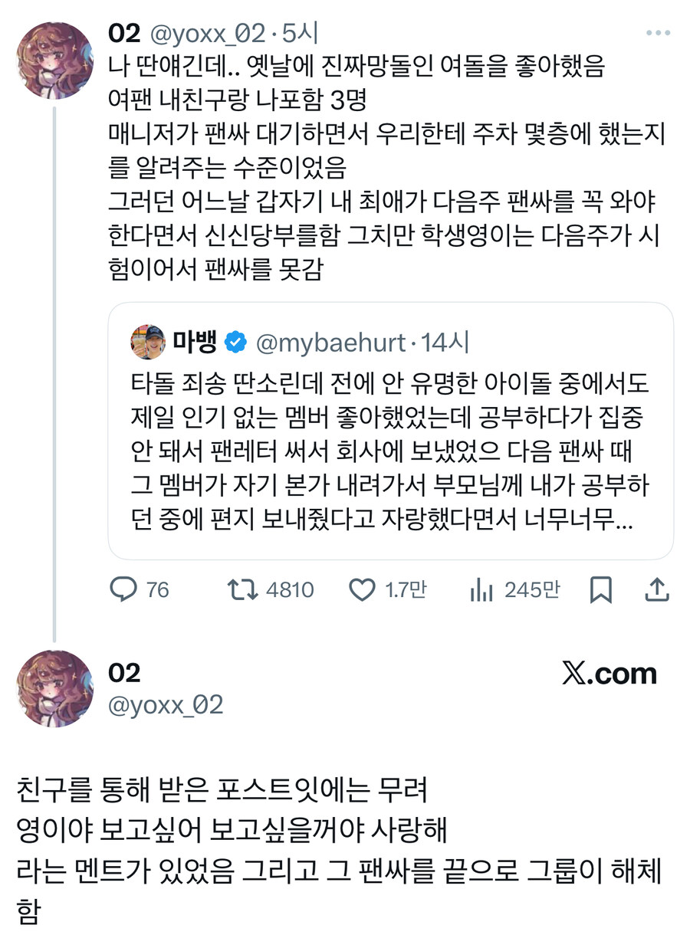The image size is (690, 948).
Task: Bookmark the tweet
Action: [601, 589]
